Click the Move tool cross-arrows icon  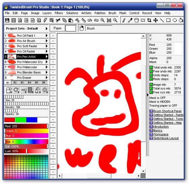tap(156, 20)
